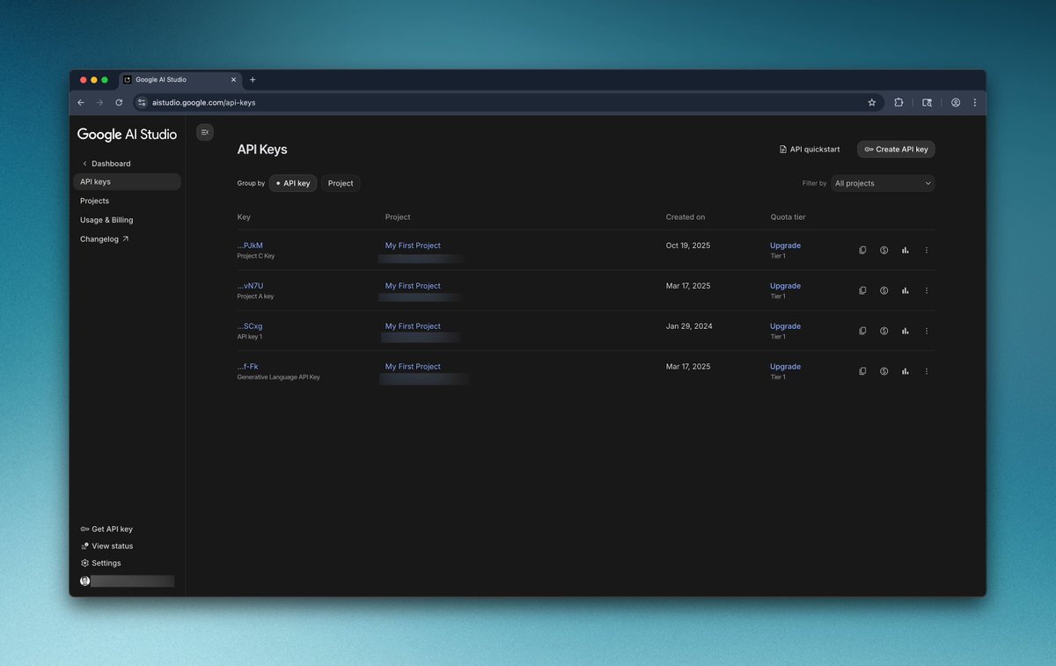Open the account avatar at sidebar bottom
Viewport: 1056px width, 666px height.
click(x=84, y=581)
